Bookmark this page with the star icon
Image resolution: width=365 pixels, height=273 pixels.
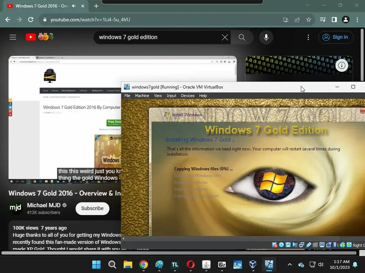[x=308, y=20]
